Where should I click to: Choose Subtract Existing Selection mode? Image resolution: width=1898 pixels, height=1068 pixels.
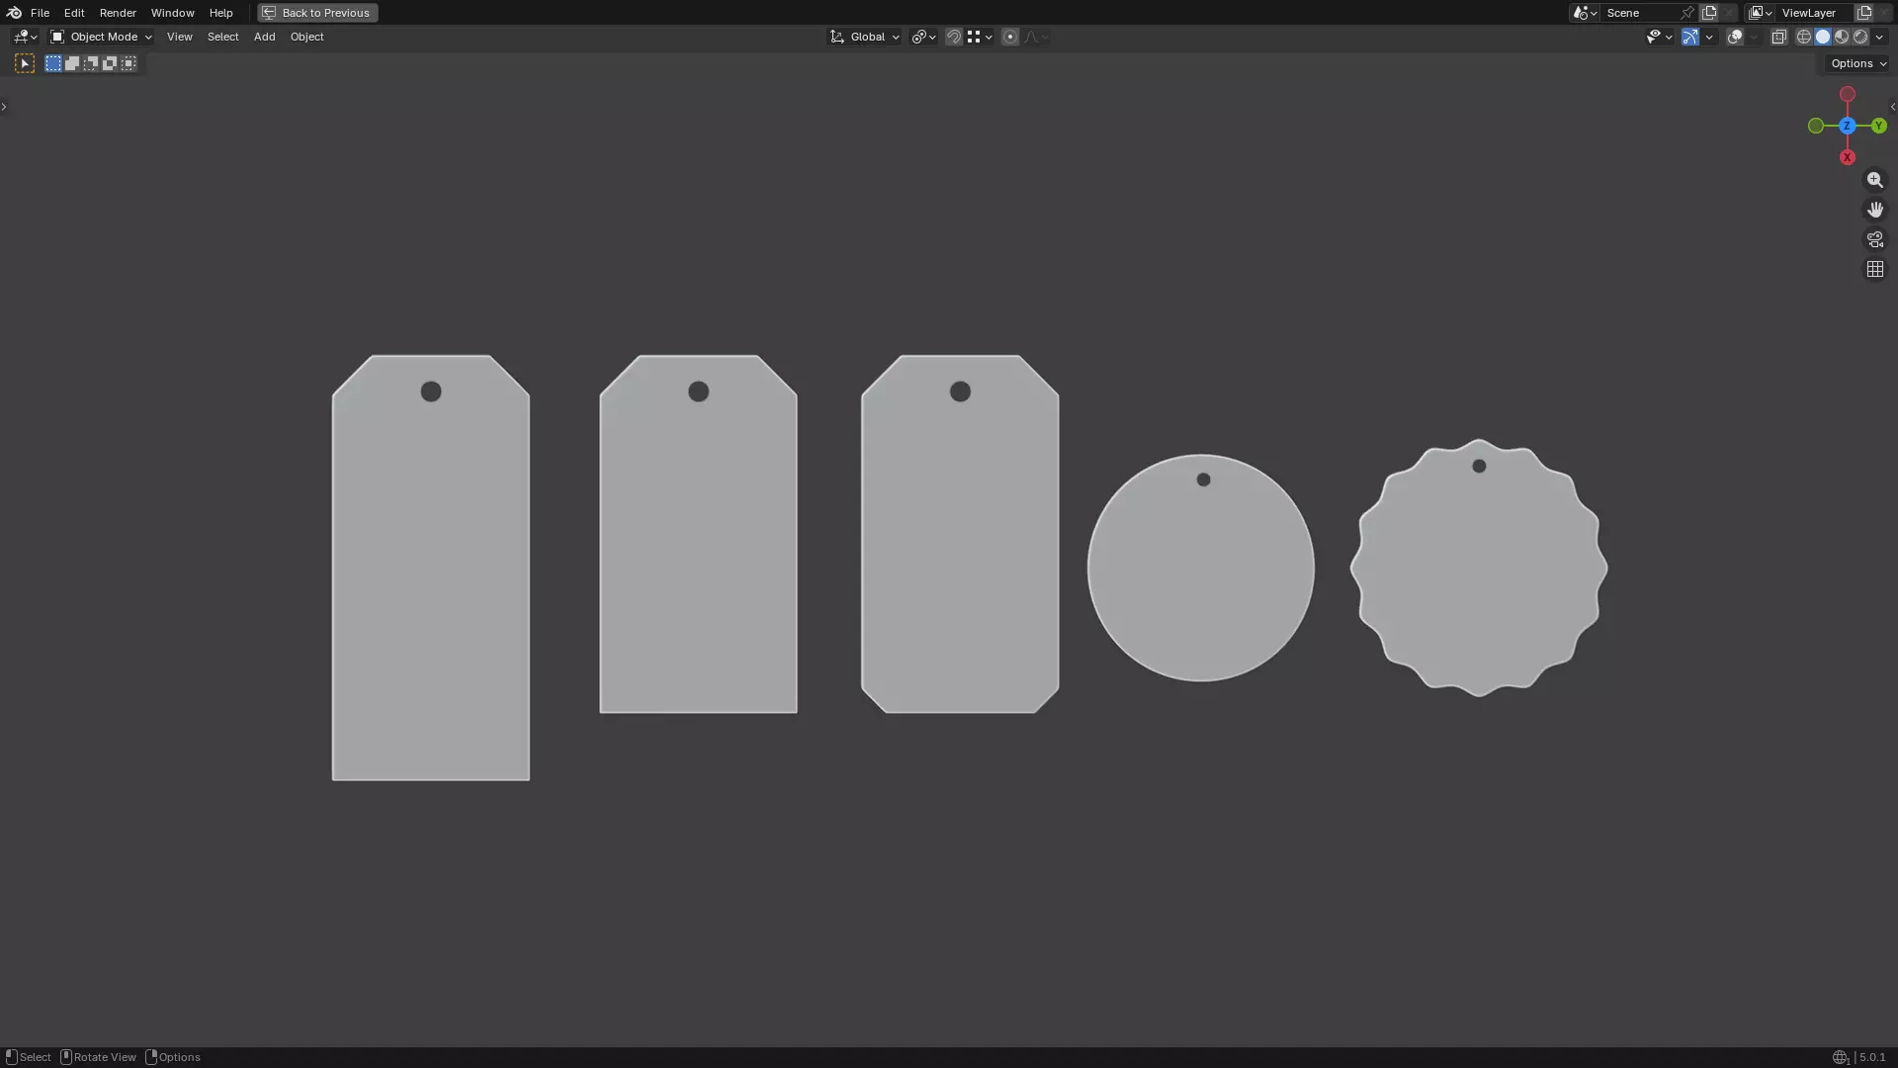(91, 63)
